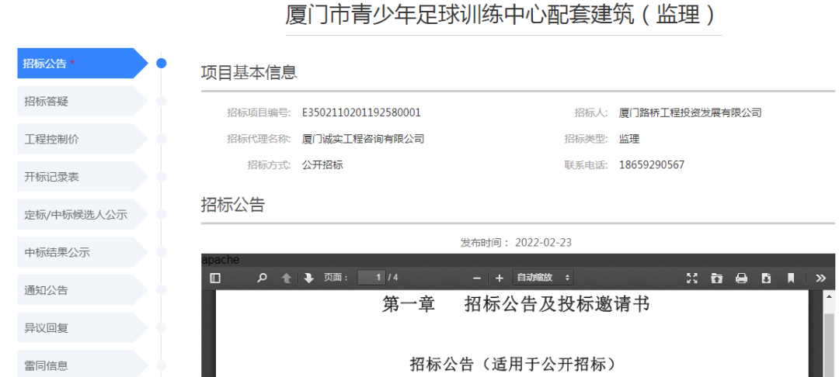Open the 自动缩放 zoom dropdown
This screenshot has width=839, height=377.
coord(543,278)
